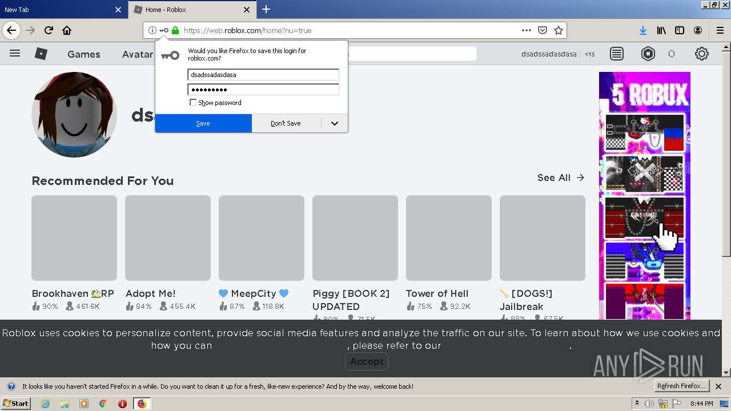731x411 pixels.
Task: Open Firefox account icon
Action: tap(698, 30)
